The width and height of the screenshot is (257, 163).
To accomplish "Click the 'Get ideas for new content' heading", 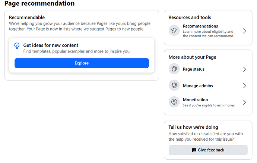I will click(x=51, y=45).
